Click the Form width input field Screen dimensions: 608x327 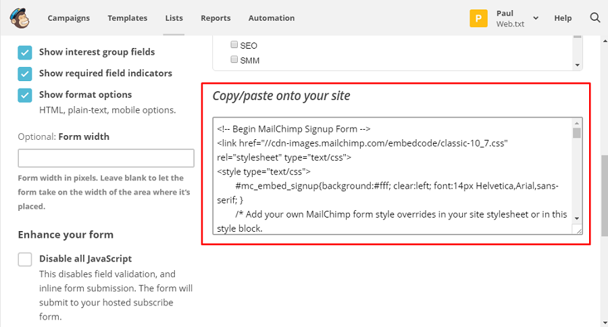(106, 158)
